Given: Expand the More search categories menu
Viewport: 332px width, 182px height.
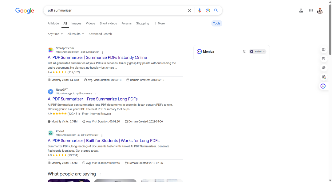Looking at the screenshot, I should [160, 23].
